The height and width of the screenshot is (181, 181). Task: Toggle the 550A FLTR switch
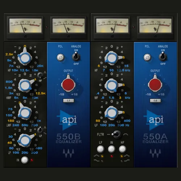click(x=117, y=134)
